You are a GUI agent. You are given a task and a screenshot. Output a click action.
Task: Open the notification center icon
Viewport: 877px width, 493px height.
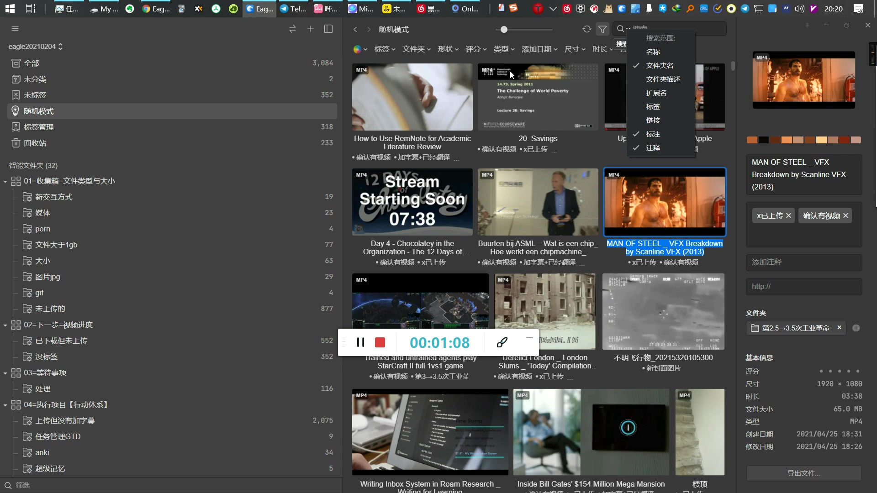coord(859,9)
